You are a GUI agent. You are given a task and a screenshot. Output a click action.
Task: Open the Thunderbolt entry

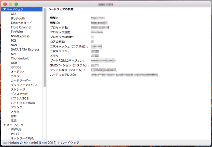20,58
